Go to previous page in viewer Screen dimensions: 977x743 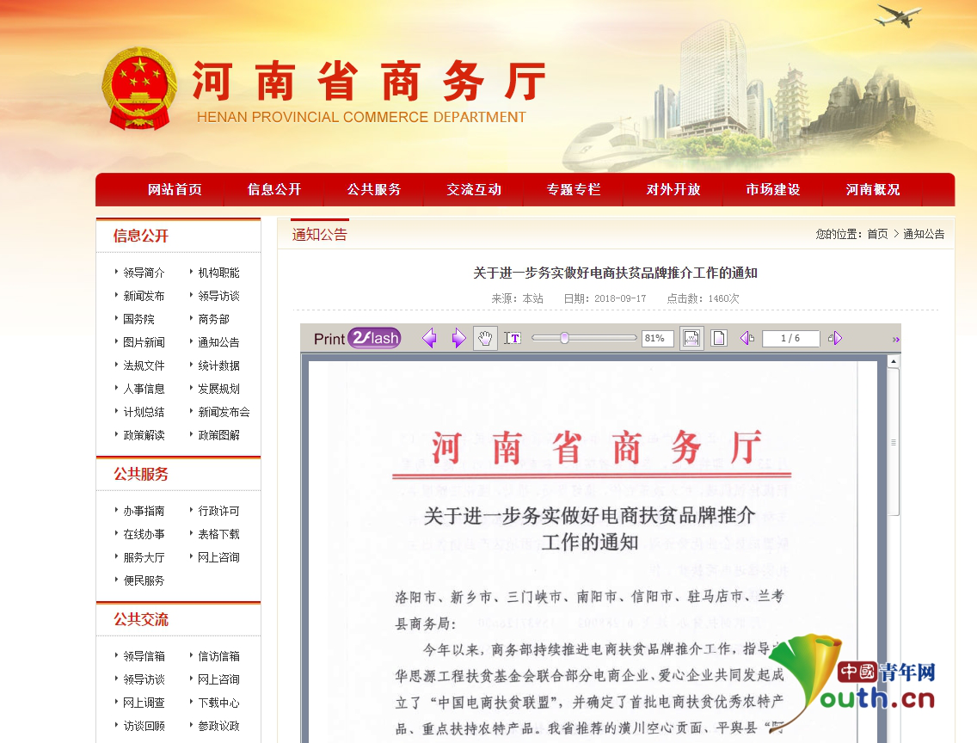click(747, 338)
